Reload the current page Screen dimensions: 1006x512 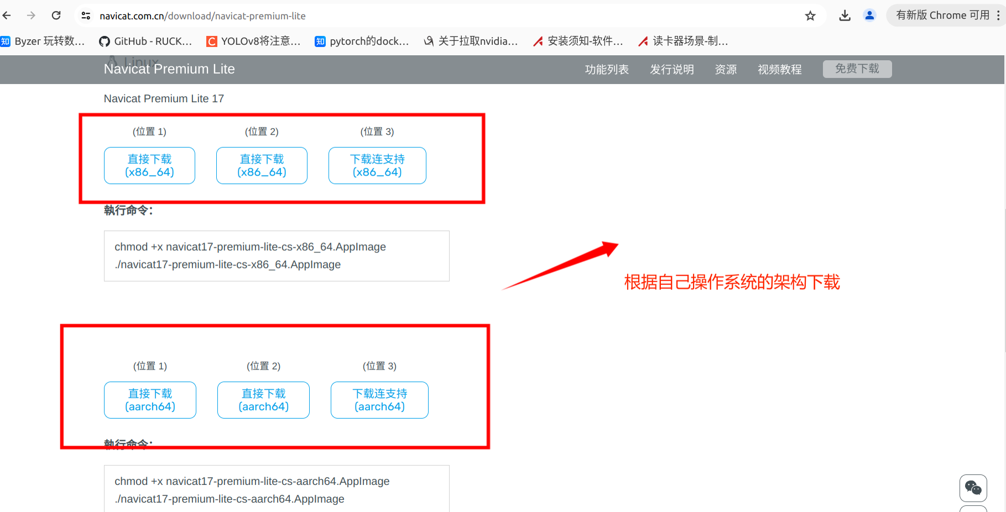tap(56, 15)
